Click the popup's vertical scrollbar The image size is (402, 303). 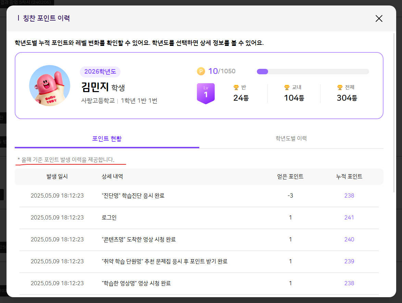[394, 113]
